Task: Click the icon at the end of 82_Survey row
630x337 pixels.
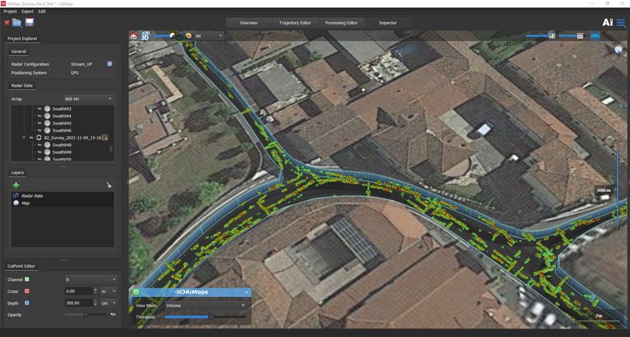Action: [105, 138]
